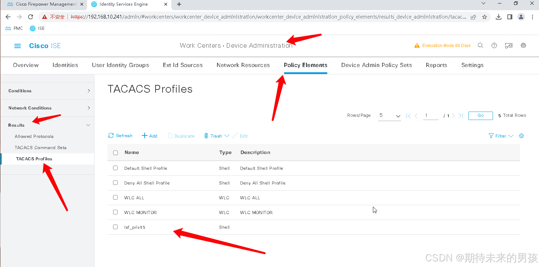The width and height of the screenshot is (539, 267).
Task: Open Chrome tab search chevron
Action: 484,3
